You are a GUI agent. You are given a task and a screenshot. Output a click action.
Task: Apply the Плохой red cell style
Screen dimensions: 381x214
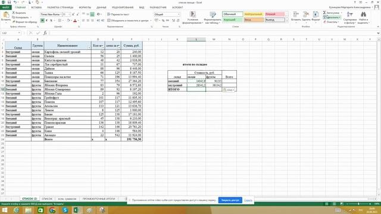(274, 14)
